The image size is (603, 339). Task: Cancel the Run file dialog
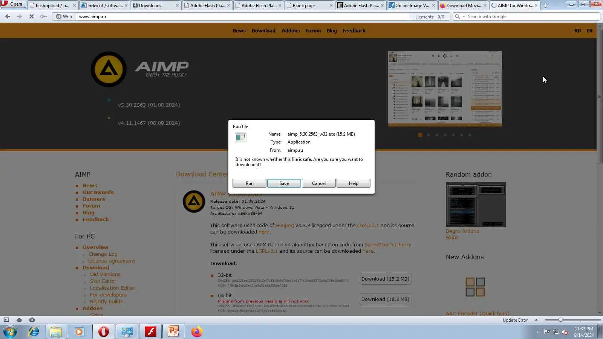click(x=319, y=183)
